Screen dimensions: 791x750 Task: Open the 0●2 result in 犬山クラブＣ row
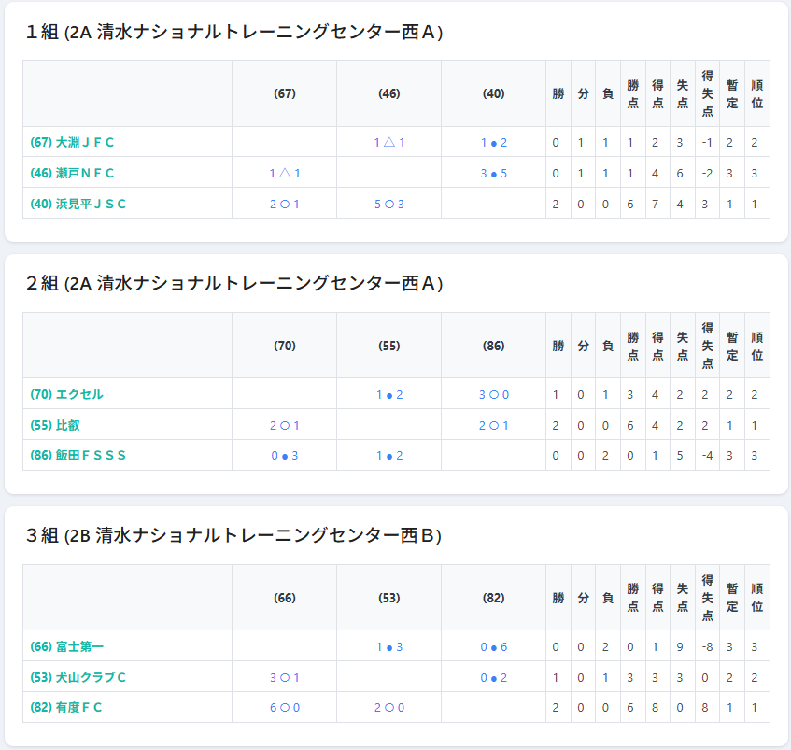494,678
